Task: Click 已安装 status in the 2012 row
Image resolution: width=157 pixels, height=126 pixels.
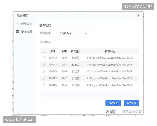Action: [76, 58]
